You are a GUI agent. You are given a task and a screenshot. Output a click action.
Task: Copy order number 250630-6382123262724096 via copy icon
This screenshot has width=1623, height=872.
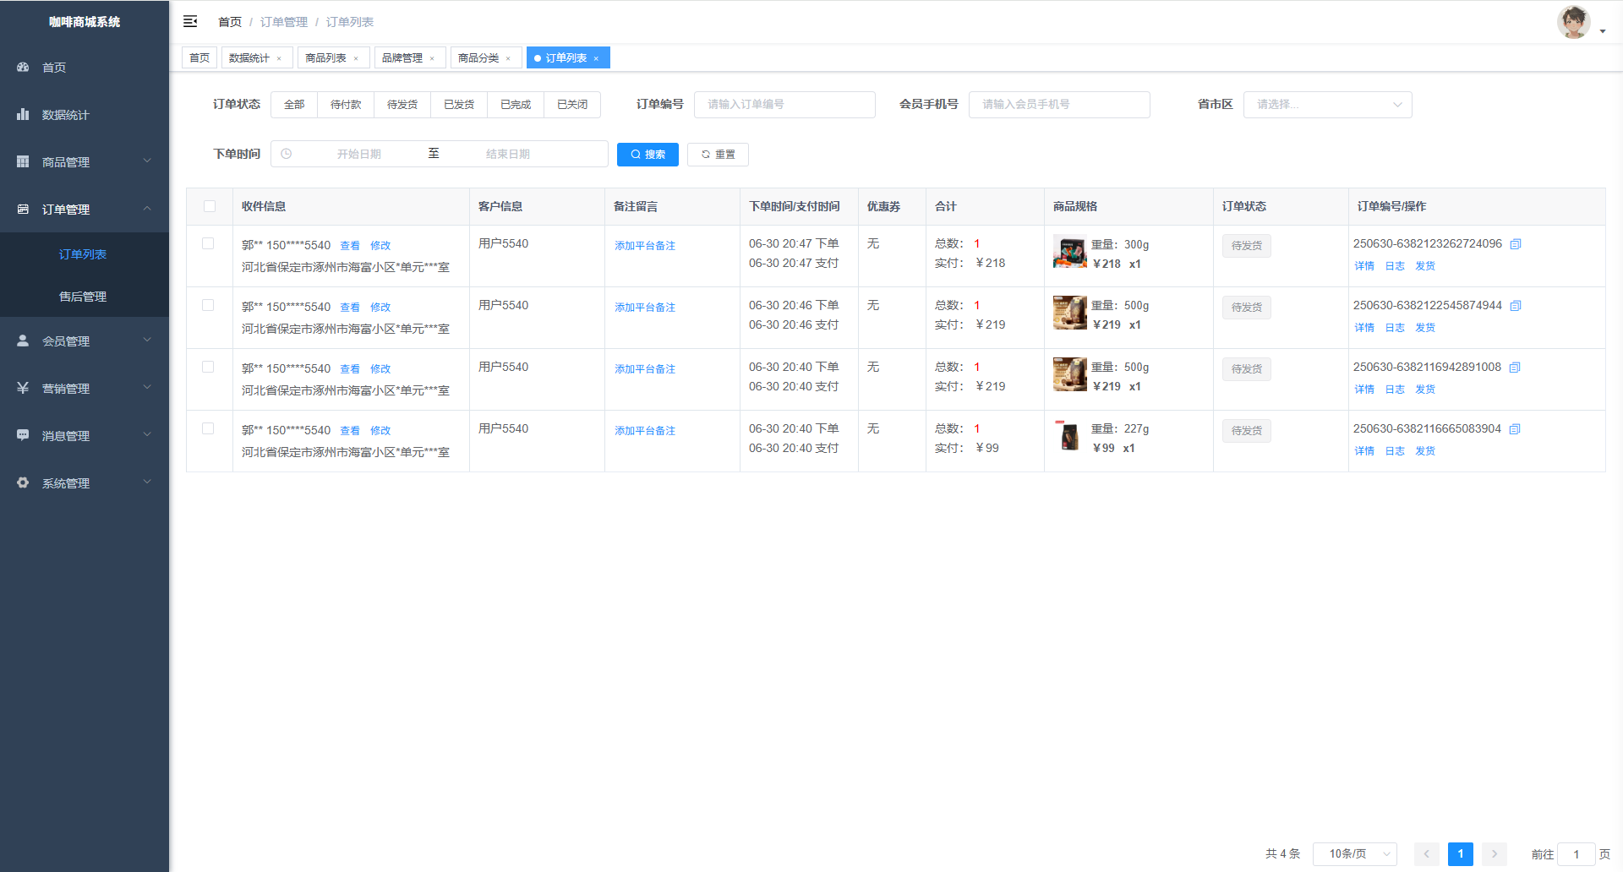point(1516,244)
